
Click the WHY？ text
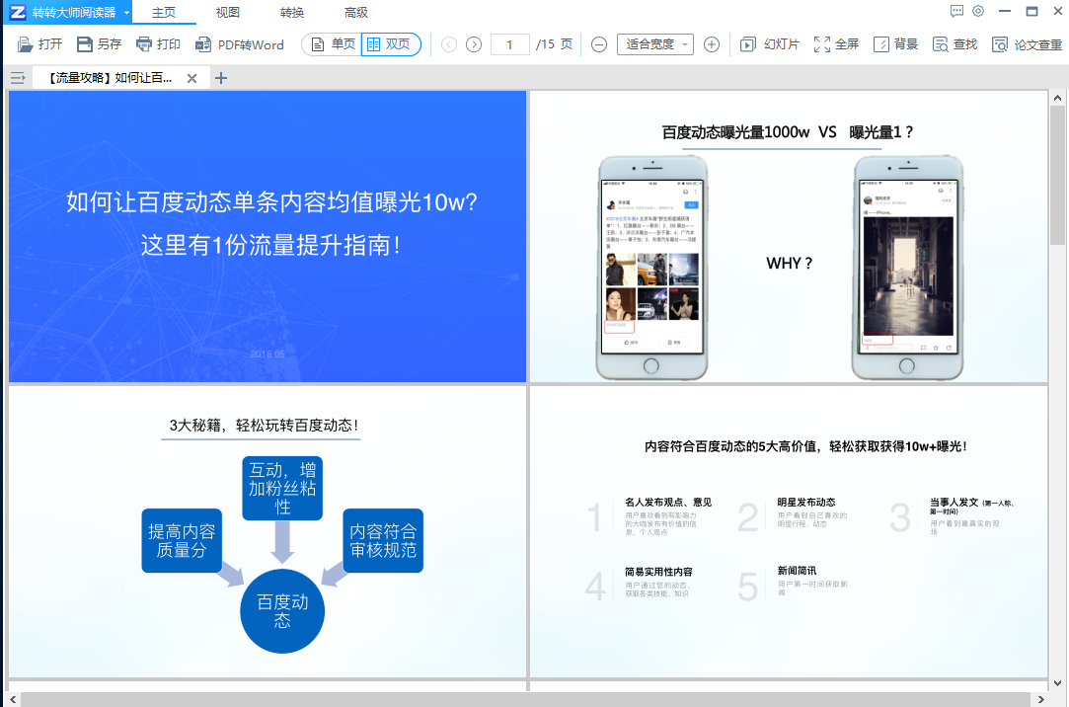pyautogui.click(x=790, y=264)
